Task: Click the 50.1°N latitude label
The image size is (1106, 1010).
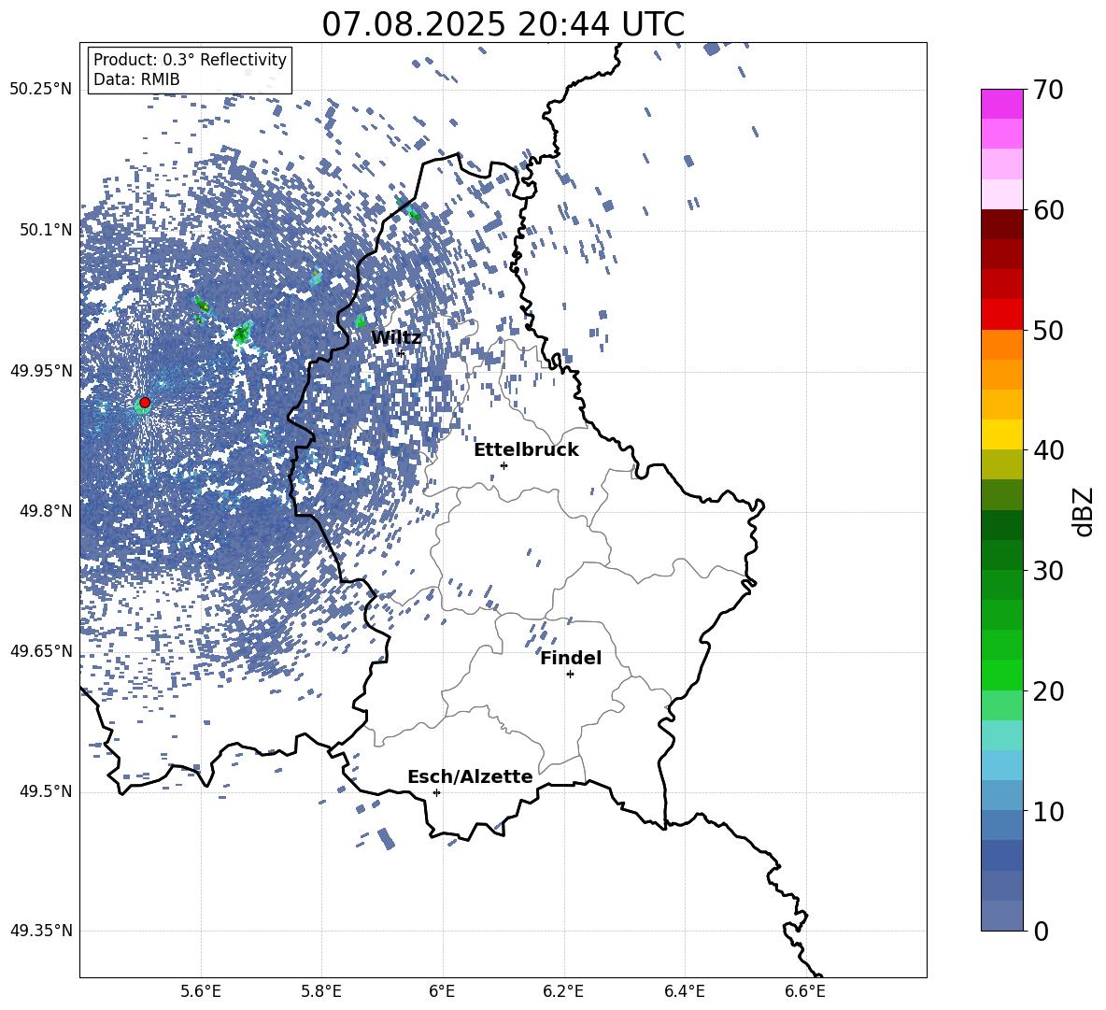Action: [x=46, y=230]
